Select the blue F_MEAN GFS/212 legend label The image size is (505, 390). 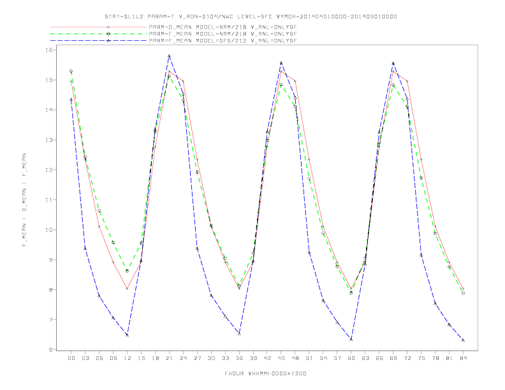pyautogui.click(x=223, y=41)
